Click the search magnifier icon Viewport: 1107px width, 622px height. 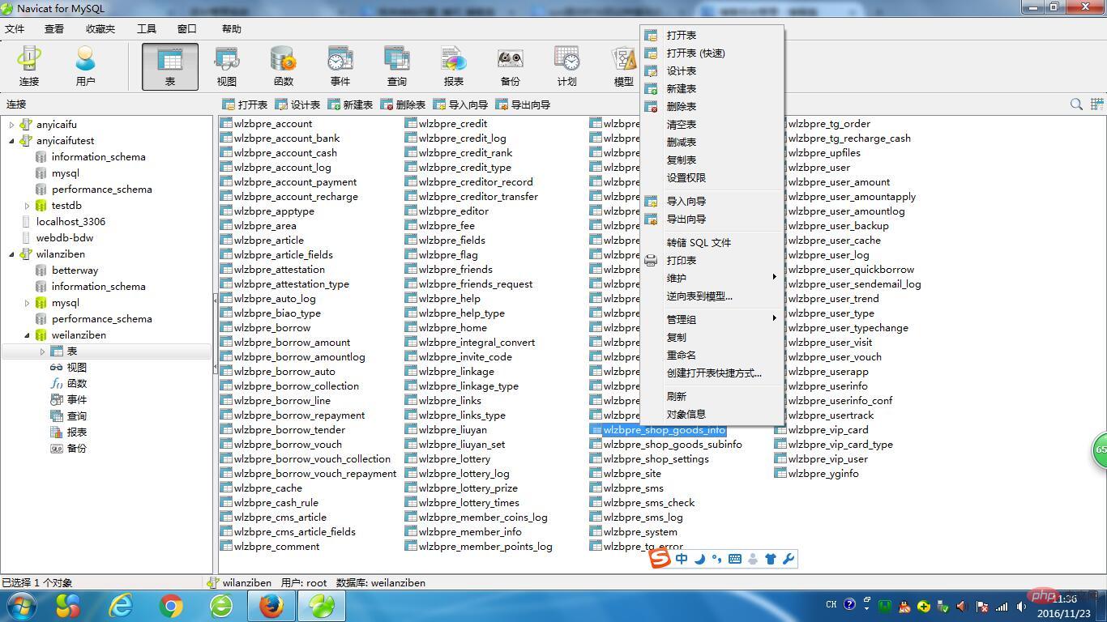pos(1076,104)
